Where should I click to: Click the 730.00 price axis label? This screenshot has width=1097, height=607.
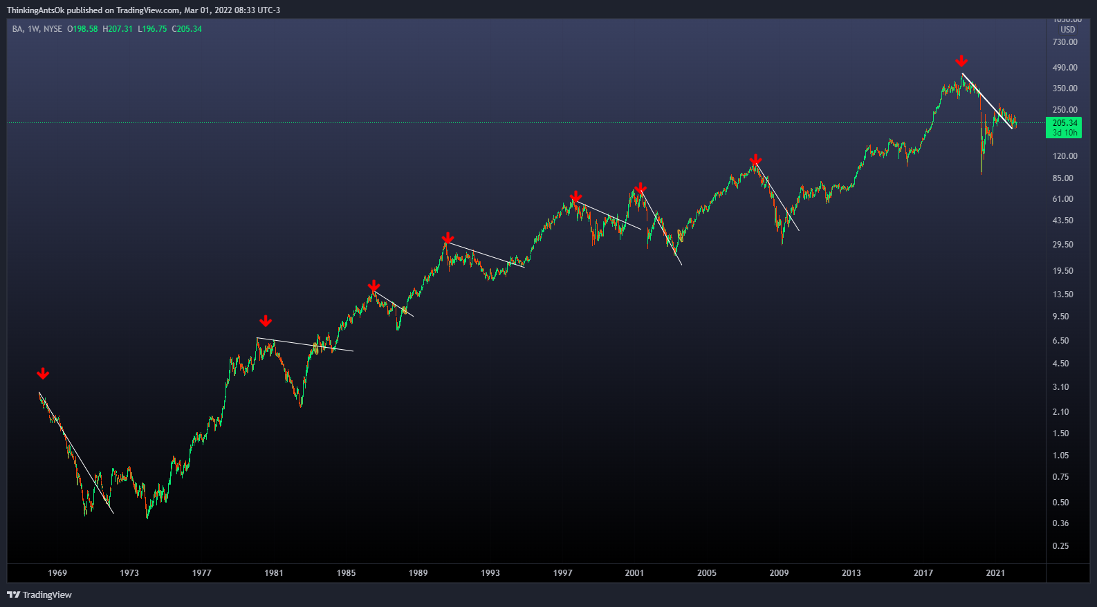[1065, 42]
